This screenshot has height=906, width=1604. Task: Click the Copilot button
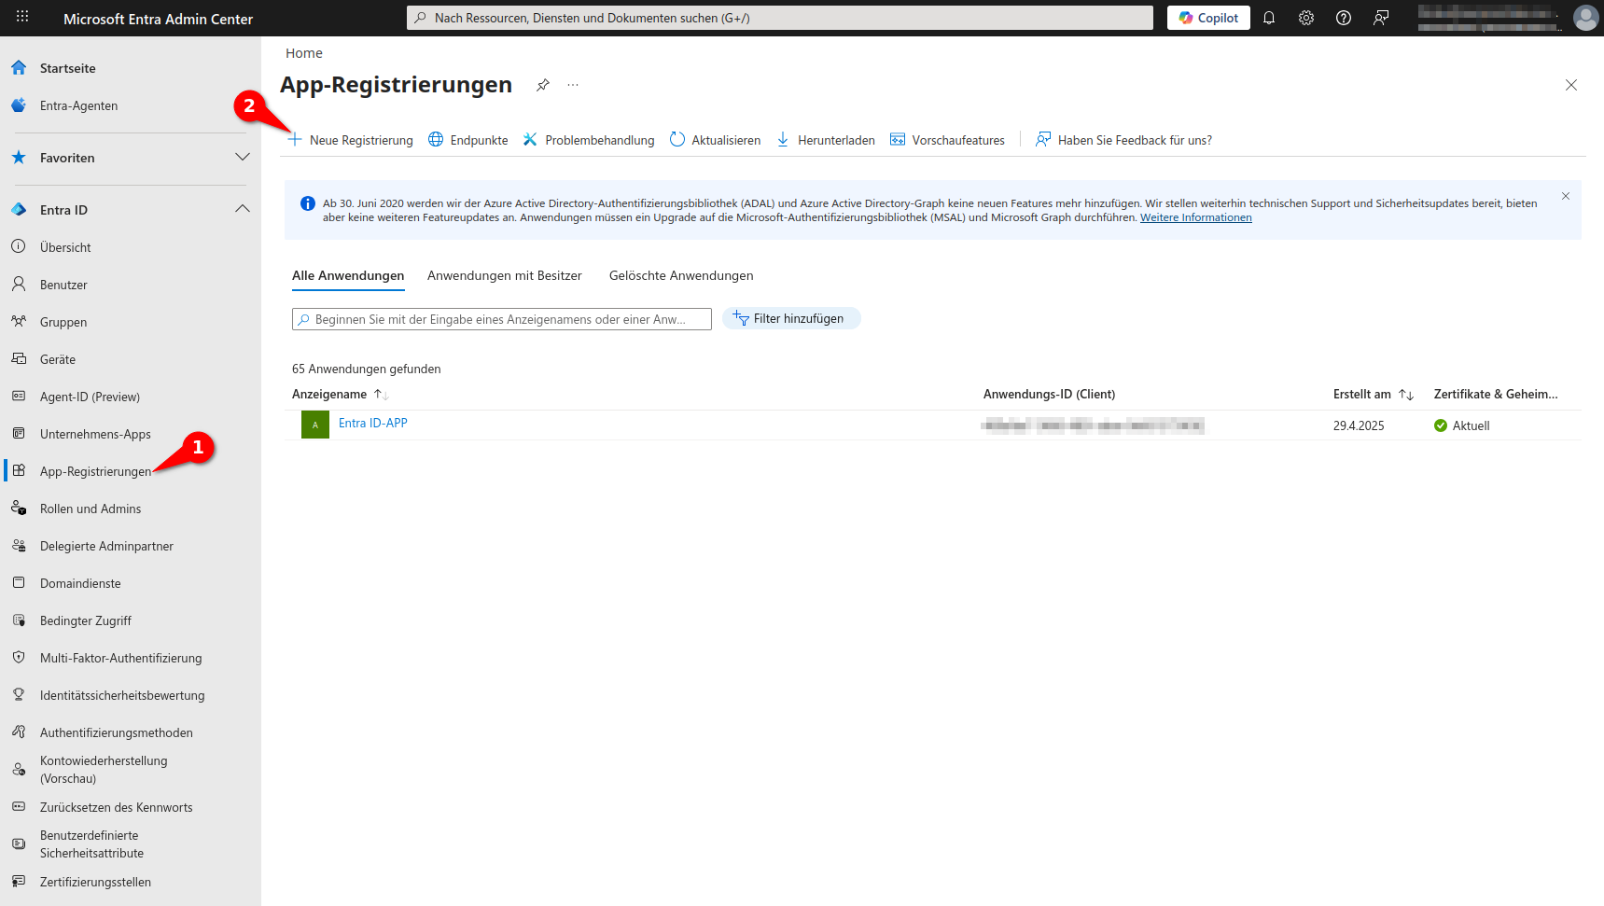tap(1208, 18)
